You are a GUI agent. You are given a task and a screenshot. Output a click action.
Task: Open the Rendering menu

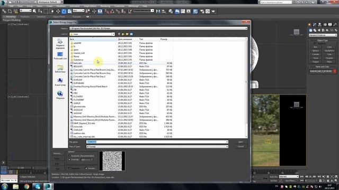(x=105, y=6)
